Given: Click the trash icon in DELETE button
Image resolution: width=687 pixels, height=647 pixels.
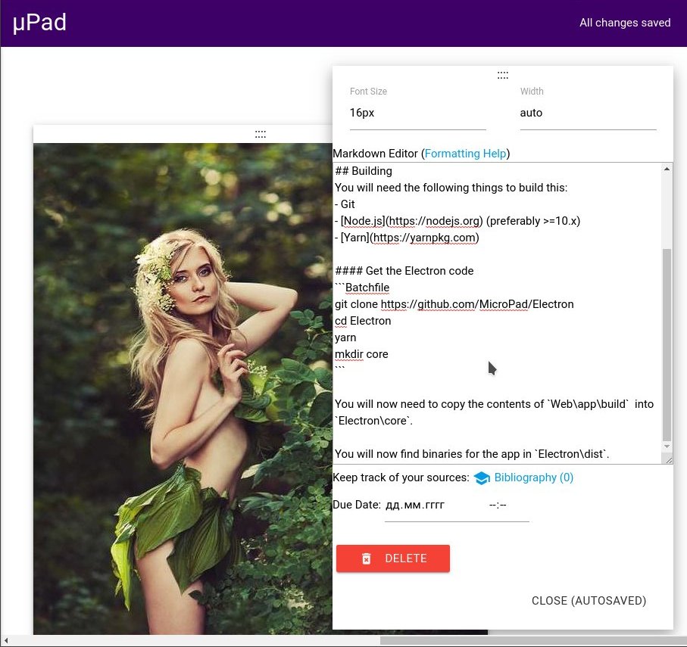Looking at the screenshot, I should click(x=367, y=558).
